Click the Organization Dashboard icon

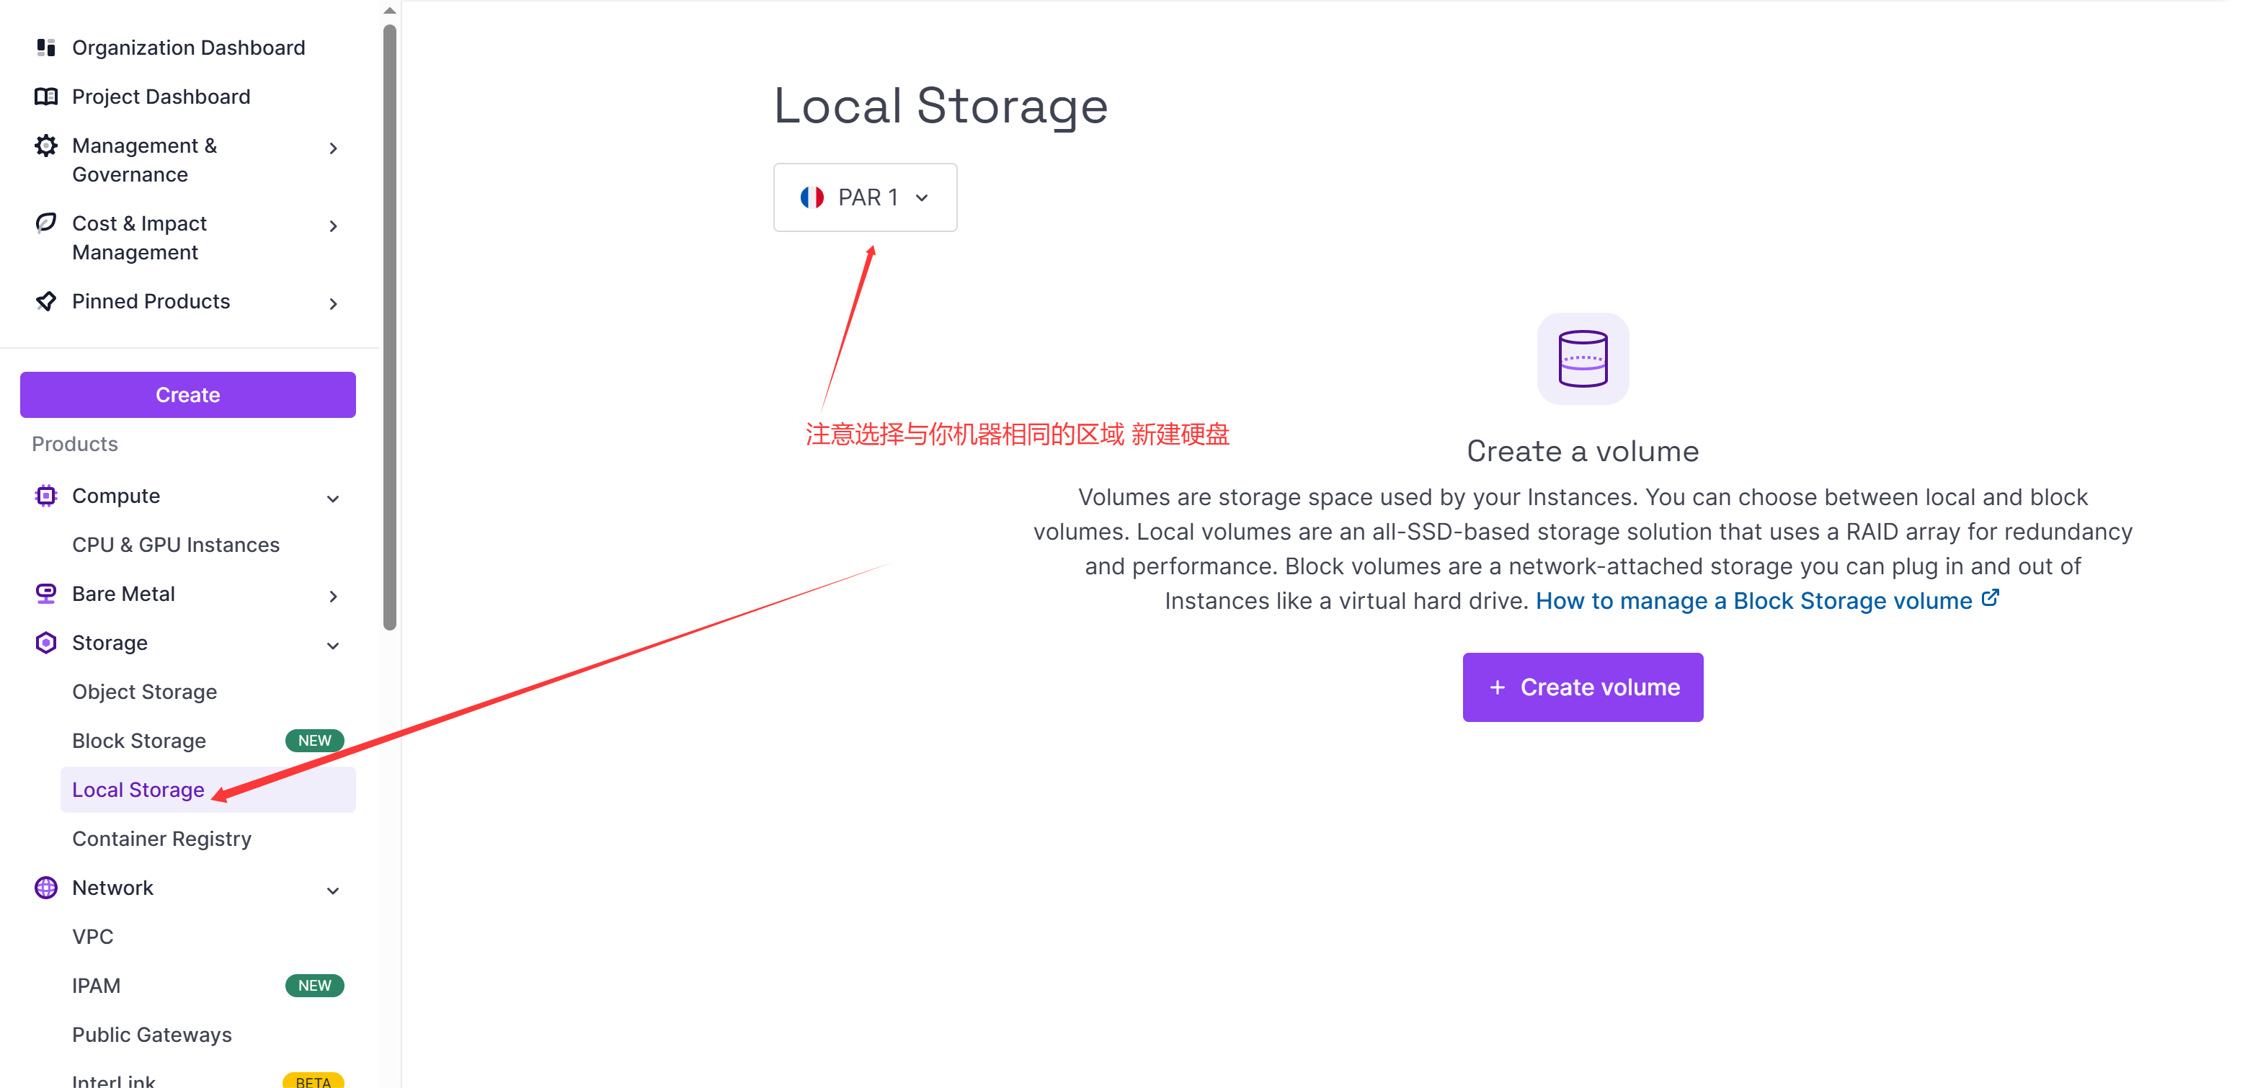(x=45, y=48)
